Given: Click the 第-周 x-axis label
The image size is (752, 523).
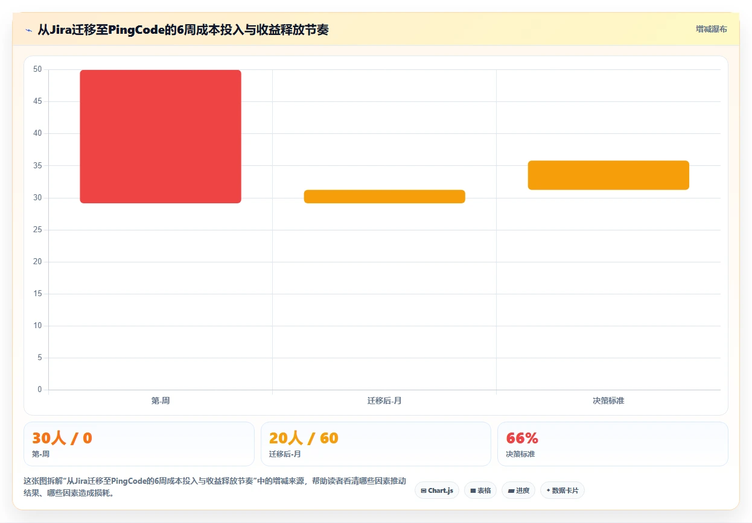Looking at the screenshot, I should 161,401.
